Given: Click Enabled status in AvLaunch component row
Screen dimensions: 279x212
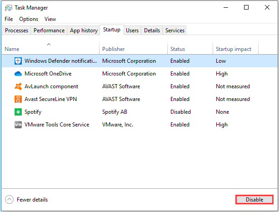Looking at the screenshot, I should [x=179, y=86].
